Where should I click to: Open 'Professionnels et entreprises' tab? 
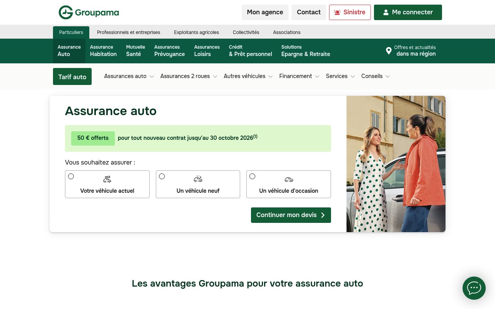point(128,32)
